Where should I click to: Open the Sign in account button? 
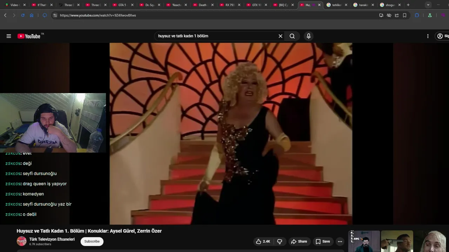click(x=443, y=36)
